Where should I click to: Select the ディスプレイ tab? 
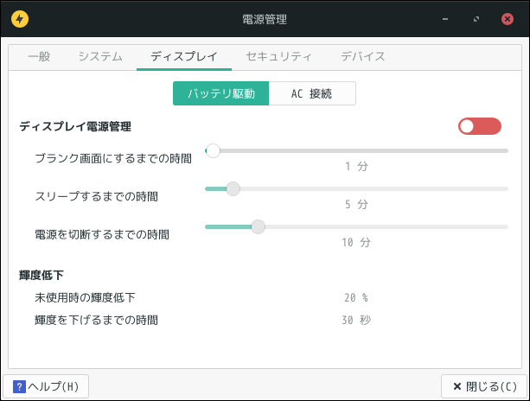click(184, 56)
